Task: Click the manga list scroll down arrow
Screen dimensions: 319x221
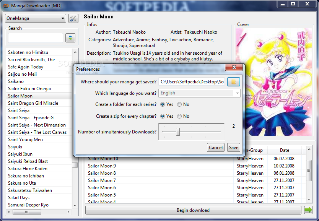Action: tap(75, 205)
